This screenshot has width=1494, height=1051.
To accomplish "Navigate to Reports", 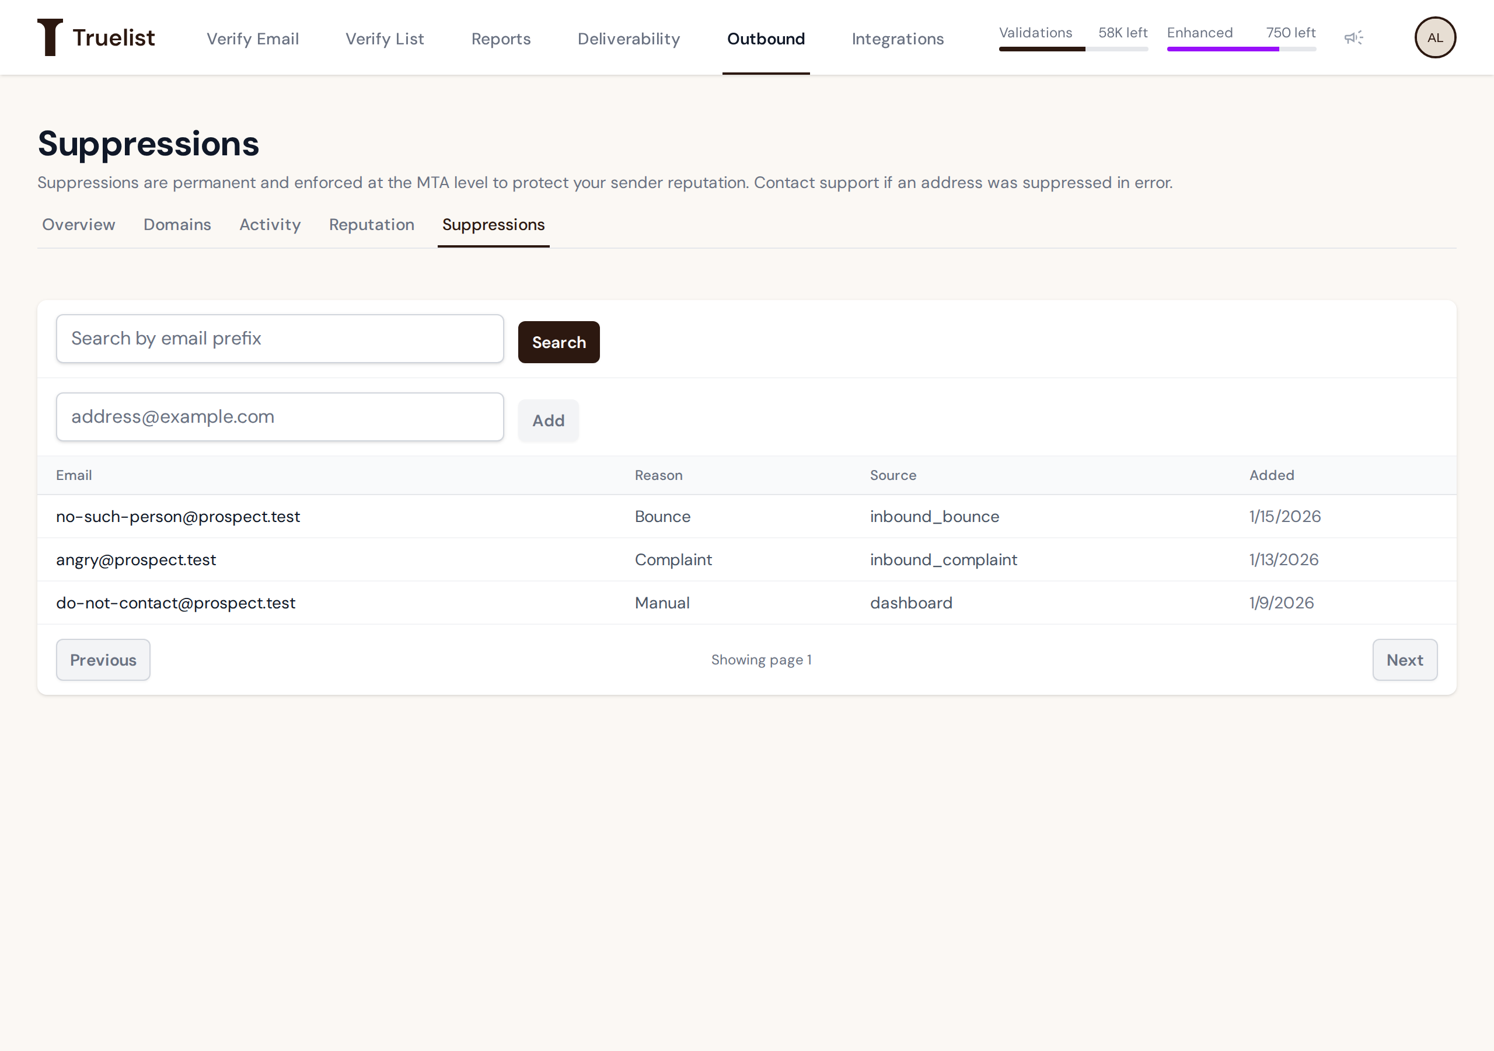I will click(x=501, y=39).
